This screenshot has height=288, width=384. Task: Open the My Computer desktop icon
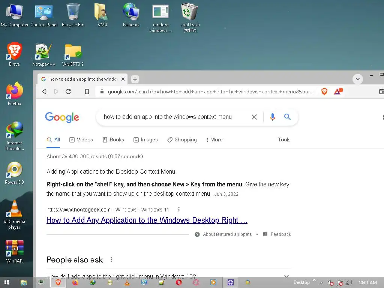point(15,15)
